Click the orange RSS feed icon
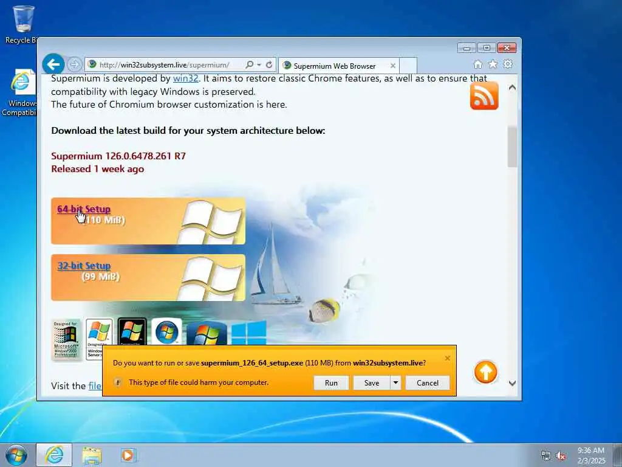The width and height of the screenshot is (622, 467). pyautogui.click(x=484, y=95)
